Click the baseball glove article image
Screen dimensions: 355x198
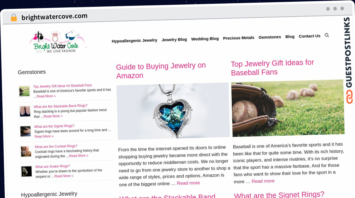(288, 108)
